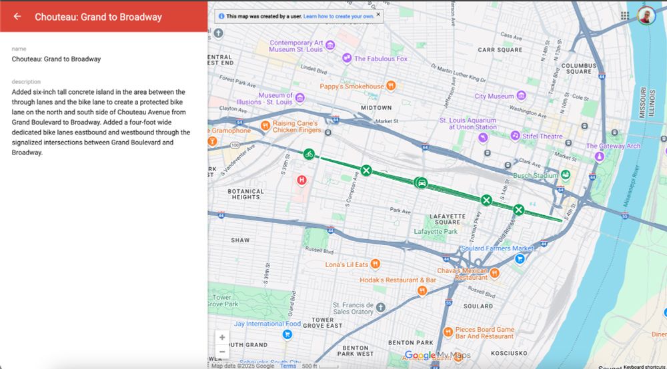Image resolution: width=667 pixels, height=369 pixels.
Task: Click the 'Tower Grove Park' label
Action: [223, 300]
